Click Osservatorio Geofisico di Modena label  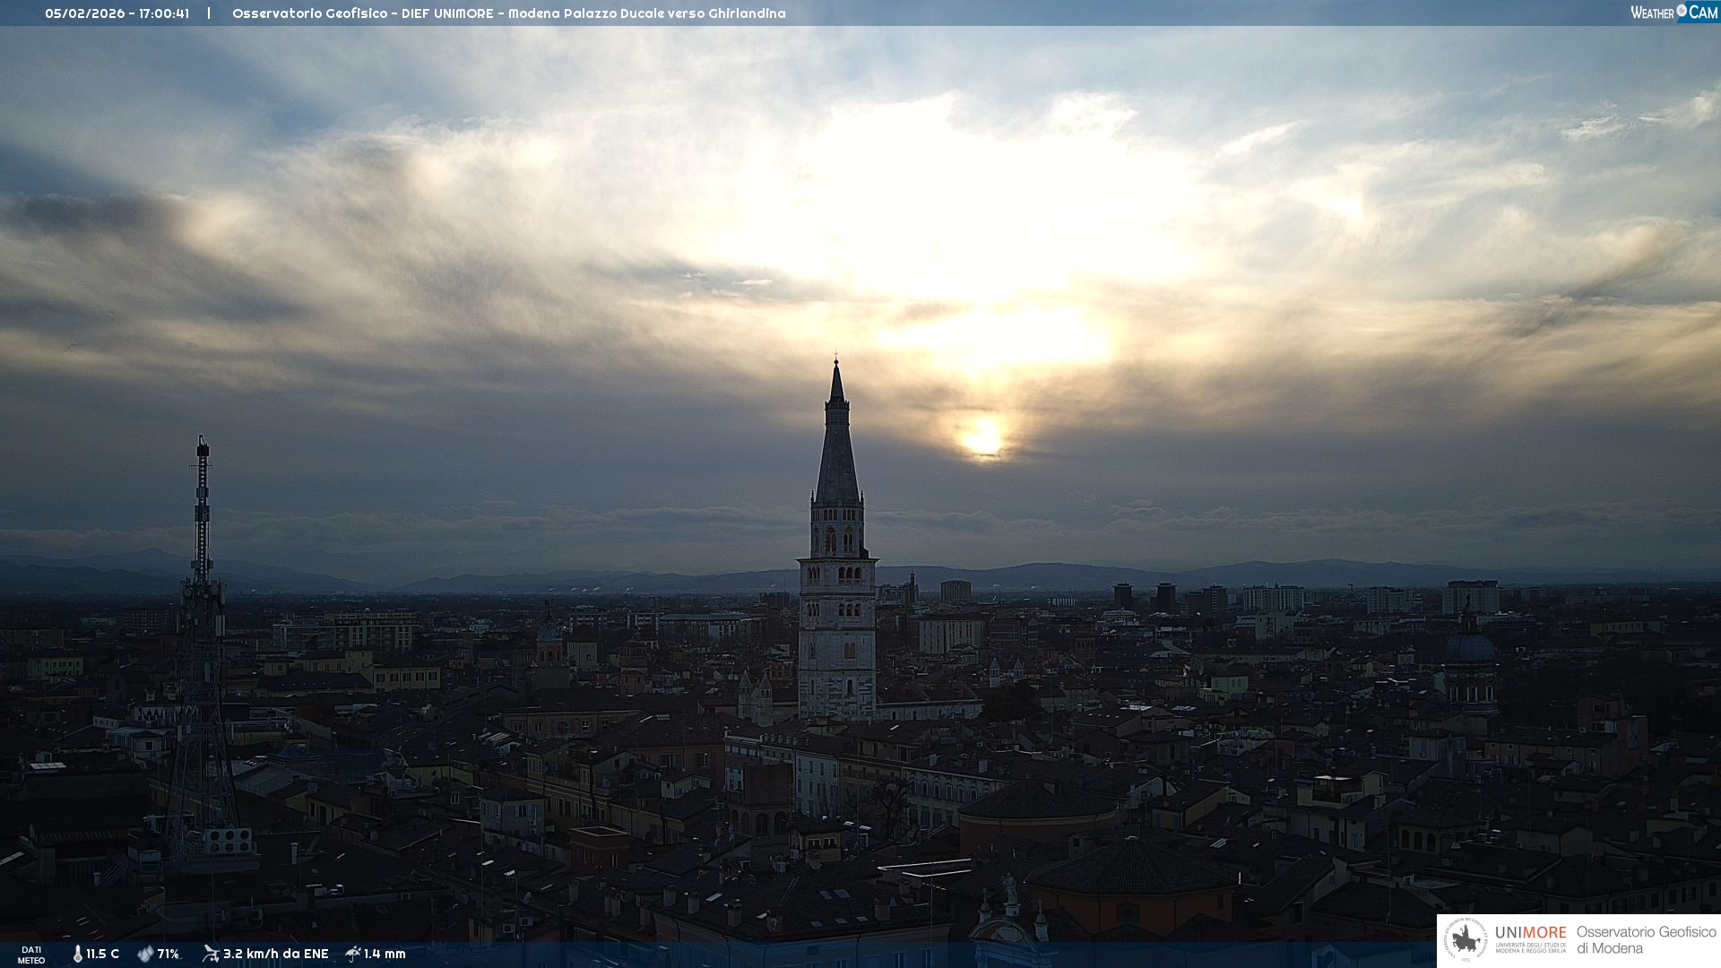coord(1646,939)
